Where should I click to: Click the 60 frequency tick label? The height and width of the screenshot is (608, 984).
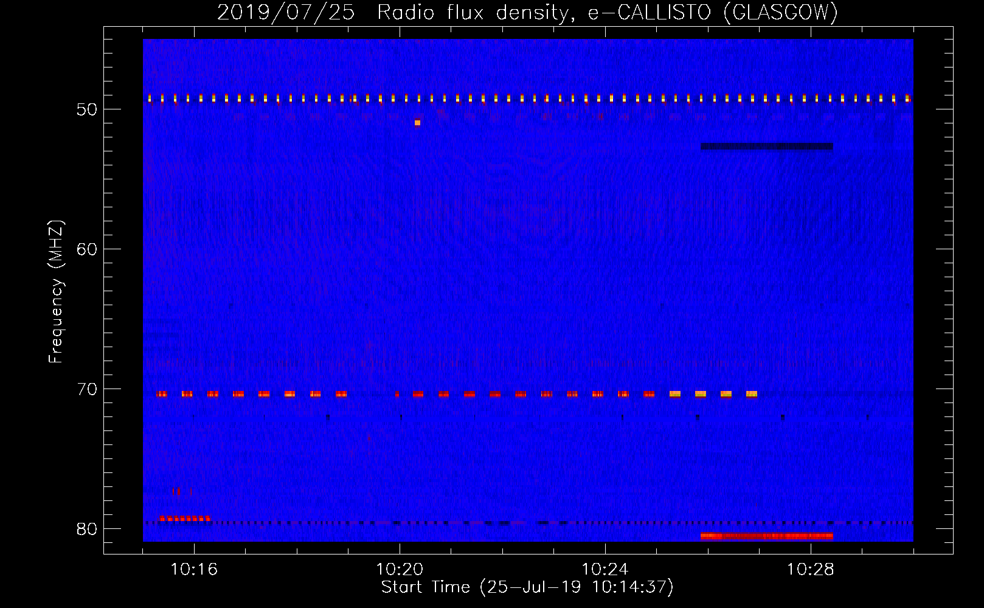click(87, 249)
